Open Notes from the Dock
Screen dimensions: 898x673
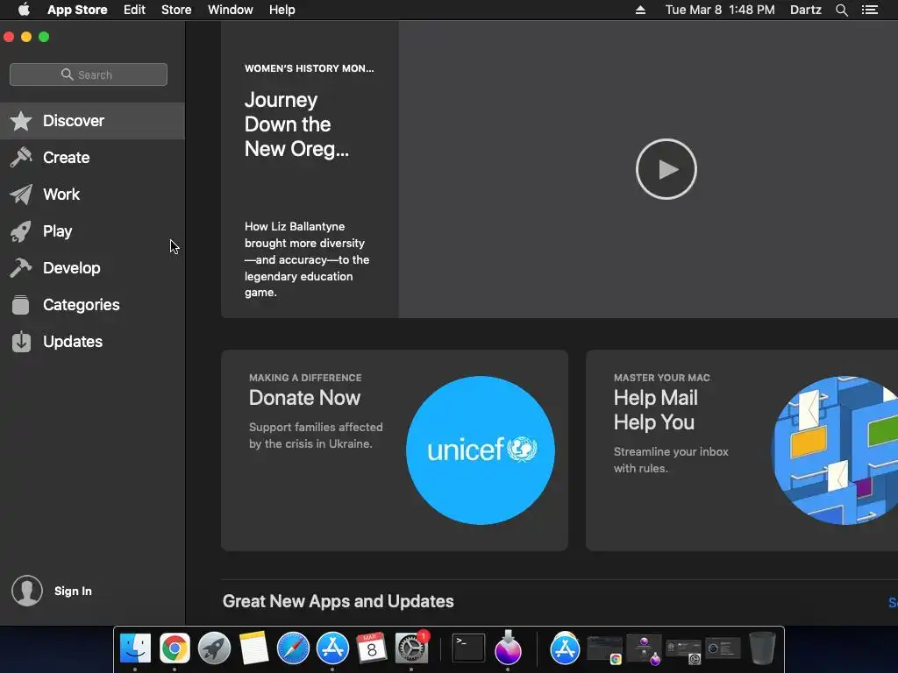click(253, 648)
